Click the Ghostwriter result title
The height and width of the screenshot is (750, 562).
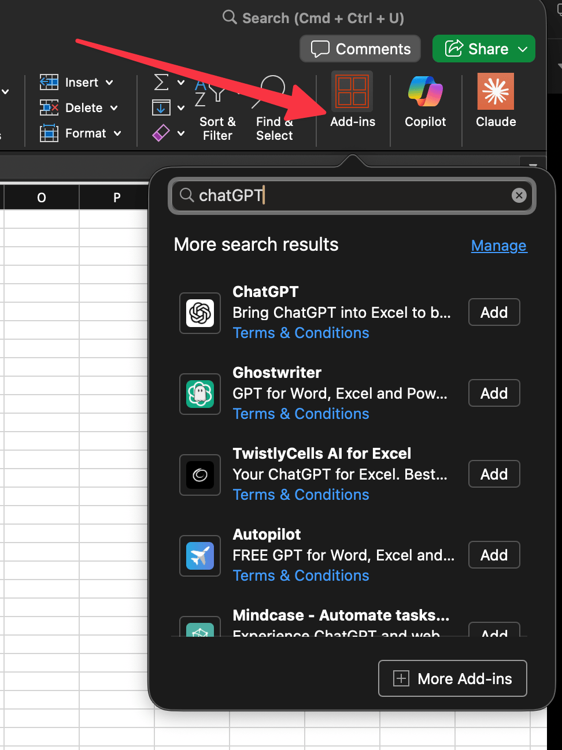277,373
